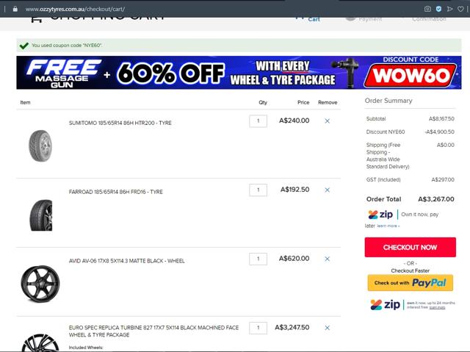Click the zip logo in Order Summary
470x352 pixels.
pos(380,215)
